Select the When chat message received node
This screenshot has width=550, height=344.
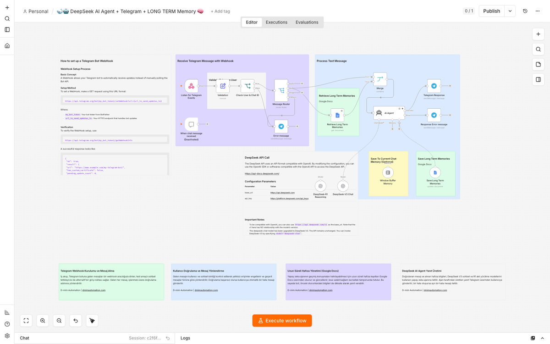(x=191, y=124)
